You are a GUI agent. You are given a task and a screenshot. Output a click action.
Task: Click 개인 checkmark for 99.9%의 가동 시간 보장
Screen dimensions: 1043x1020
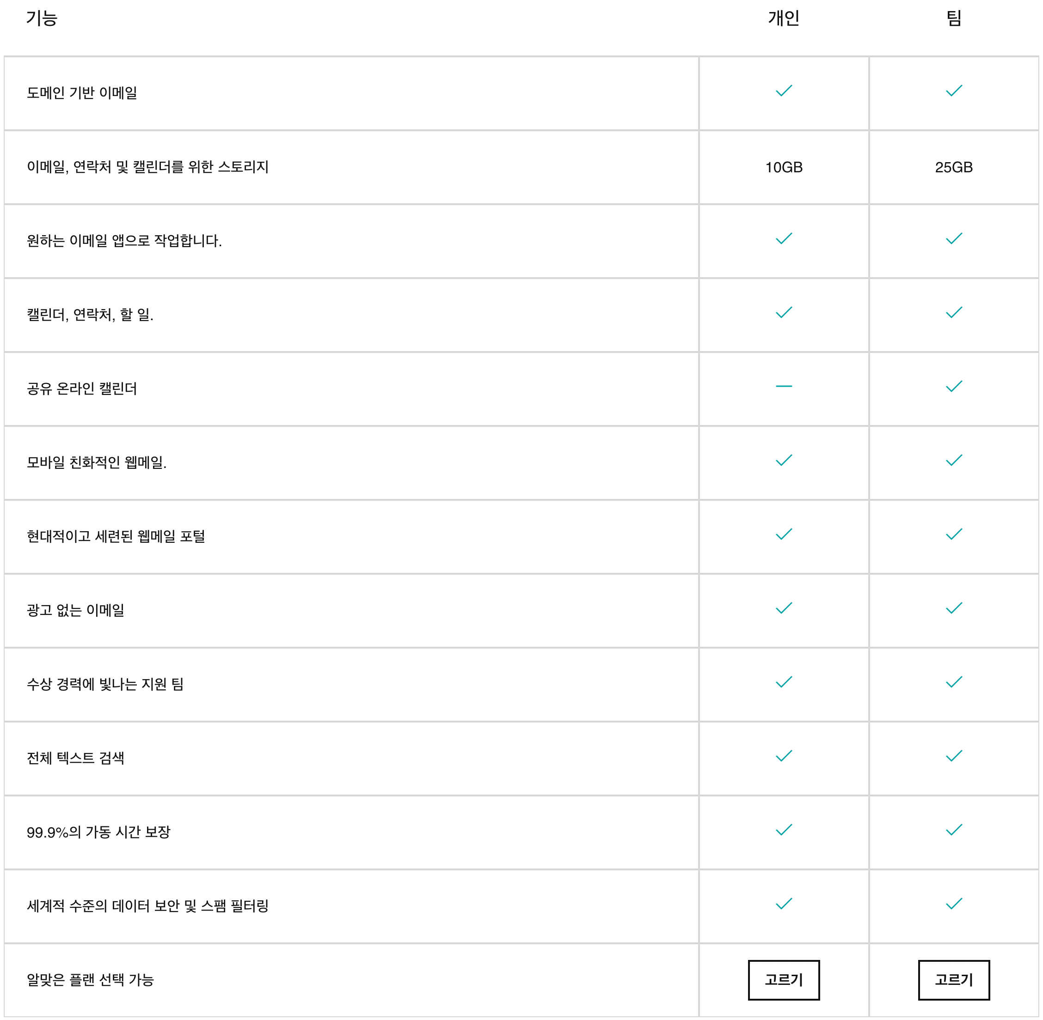[x=784, y=830]
